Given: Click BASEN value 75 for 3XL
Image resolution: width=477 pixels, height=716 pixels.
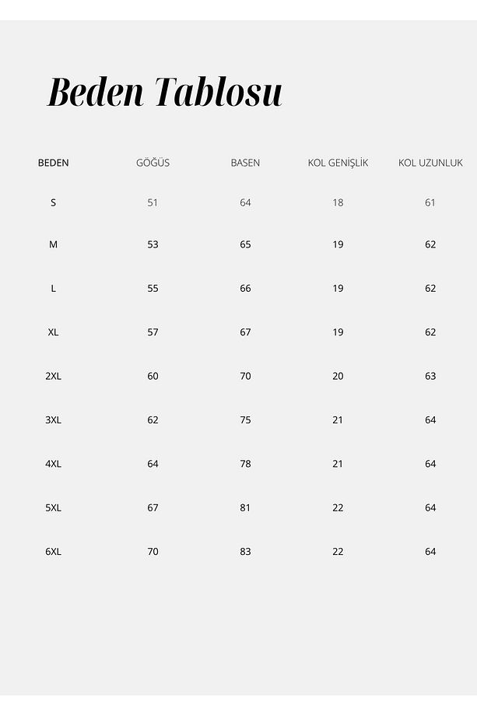Looking at the screenshot, I should click(x=246, y=420).
